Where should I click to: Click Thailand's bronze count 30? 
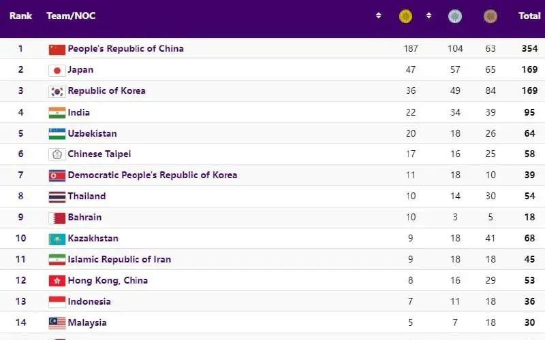click(x=490, y=196)
